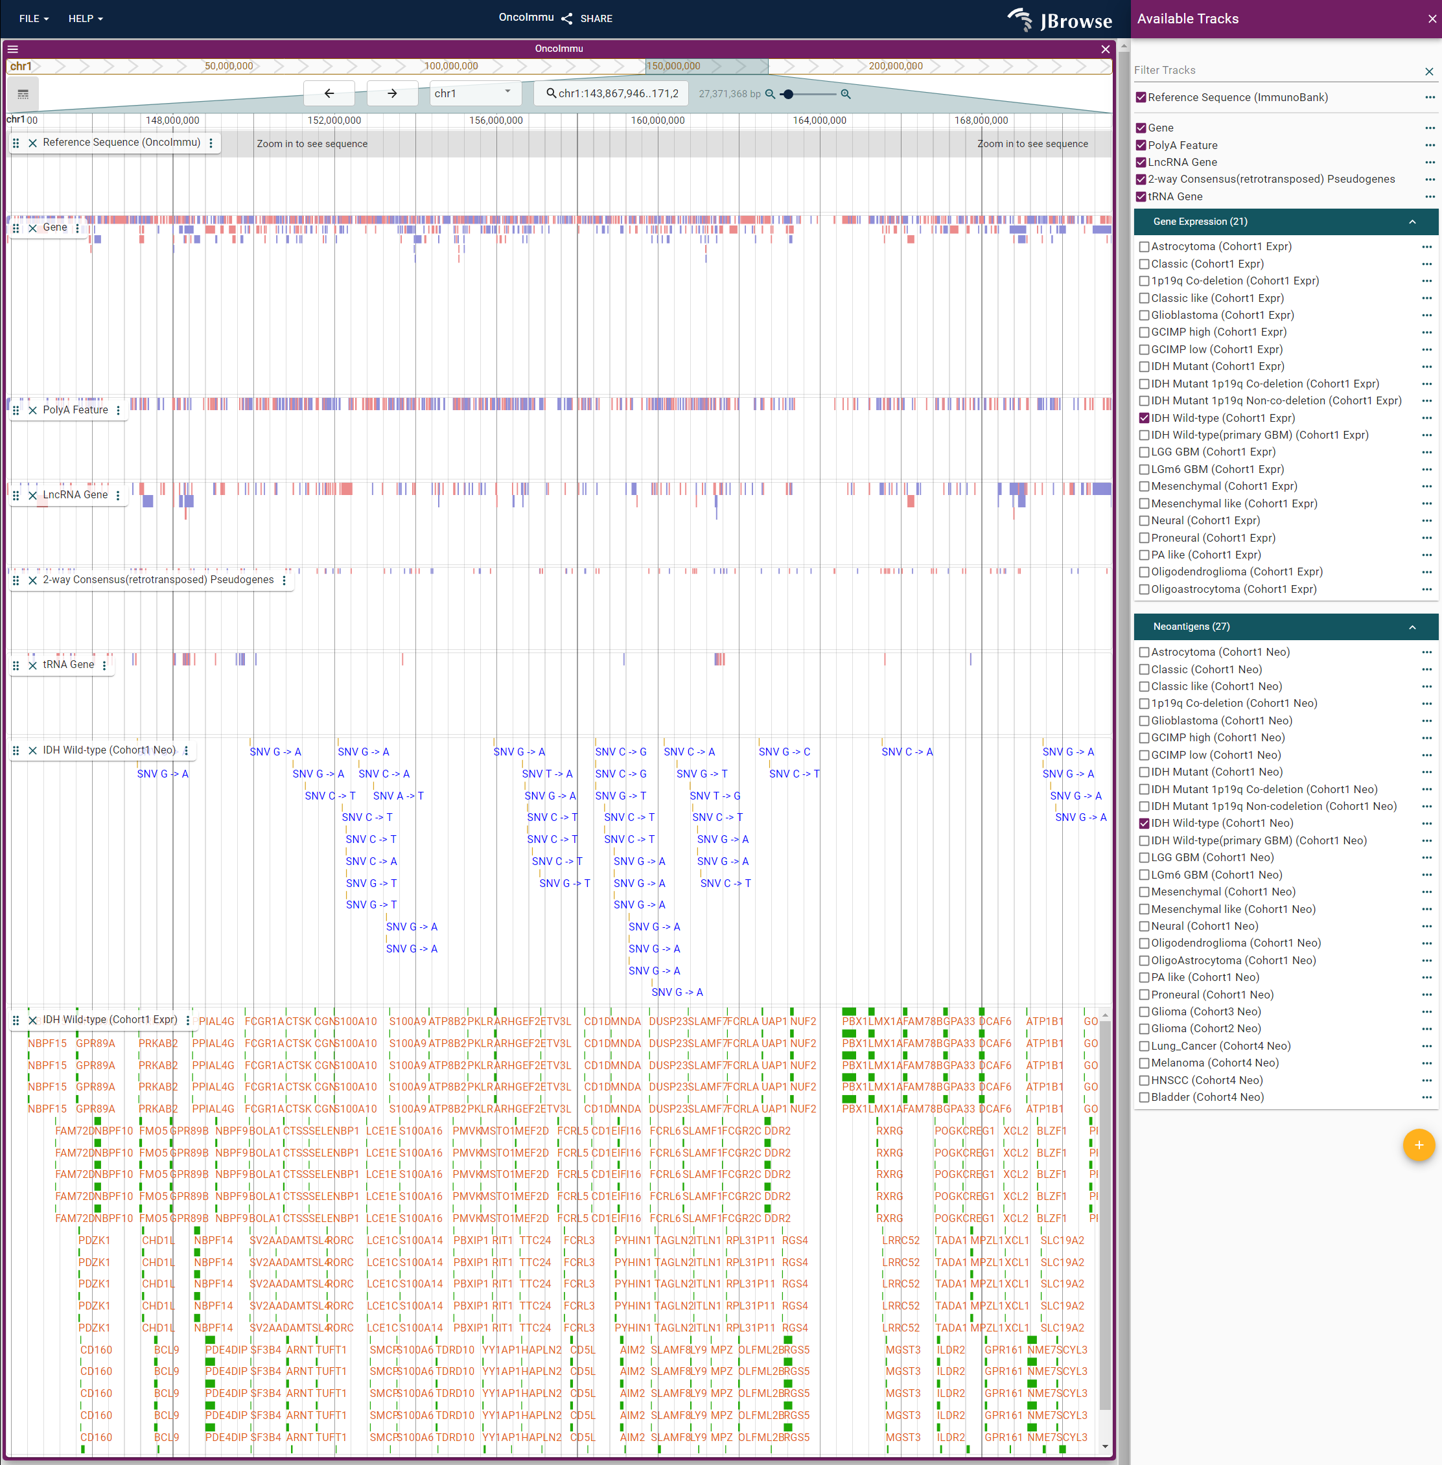The height and width of the screenshot is (1465, 1442).
Task: Close the Reference Sequence (OncoImmu) track
Action: (x=32, y=143)
